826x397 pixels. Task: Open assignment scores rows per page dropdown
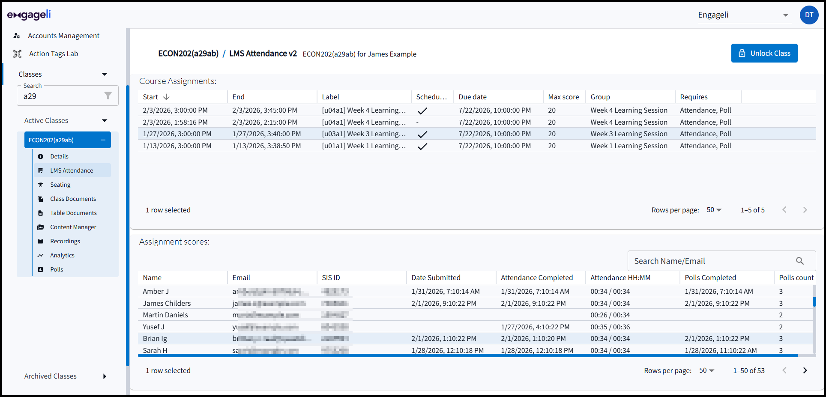point(706,370)
